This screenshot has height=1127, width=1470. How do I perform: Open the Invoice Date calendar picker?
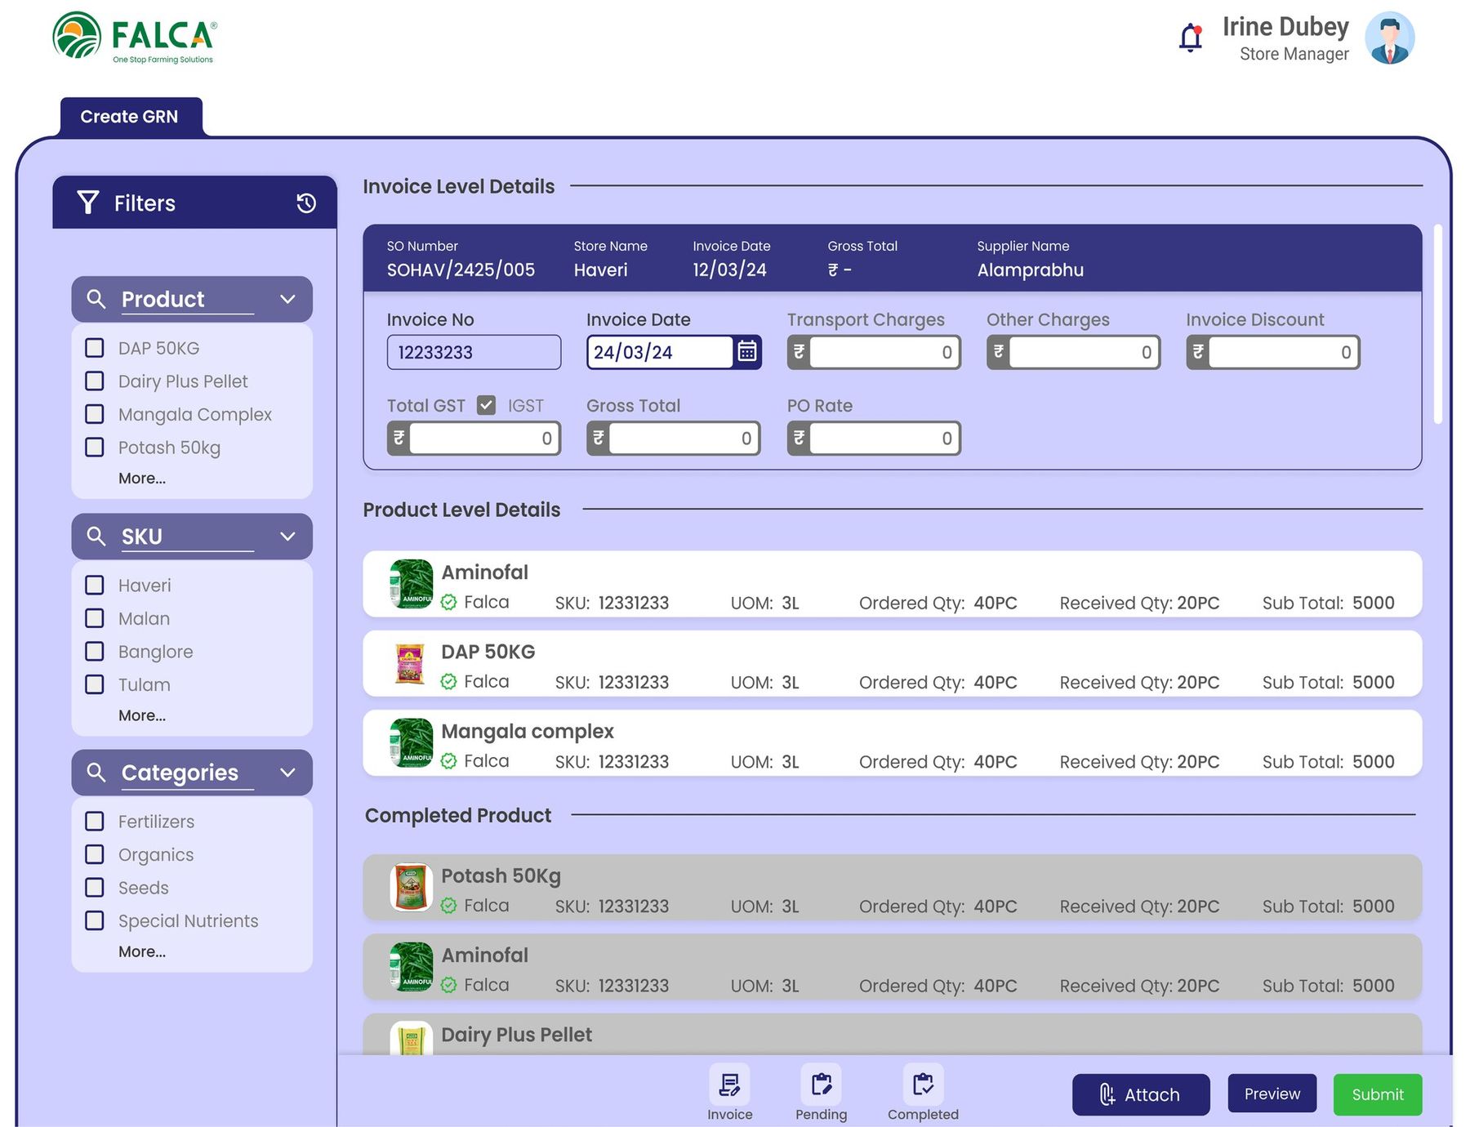(x=747, y=352)
